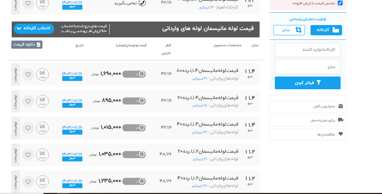Favorite the 895,000 toman pipe row
The height and width of the screenshot is (194, 382).
[x=28, y=101]
